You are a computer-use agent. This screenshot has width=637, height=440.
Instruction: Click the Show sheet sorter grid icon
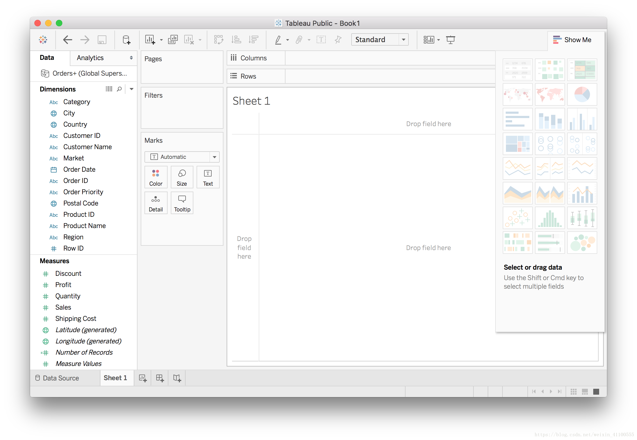coord(574,392)
